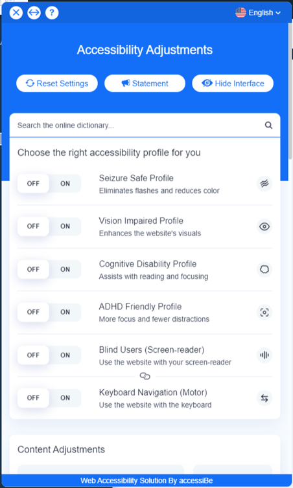Click the Hide Interface button
The width and height of the screenshot is (293, 488).
[233, 83]
